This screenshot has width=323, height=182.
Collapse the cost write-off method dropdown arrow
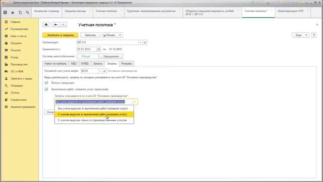point(135,102)
